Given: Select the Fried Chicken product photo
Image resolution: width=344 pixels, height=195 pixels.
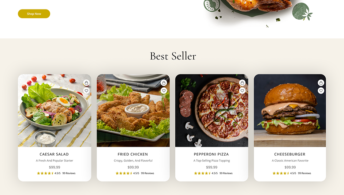Looking at the screenshot, I should pyautogui.click(x=133, y=111).
